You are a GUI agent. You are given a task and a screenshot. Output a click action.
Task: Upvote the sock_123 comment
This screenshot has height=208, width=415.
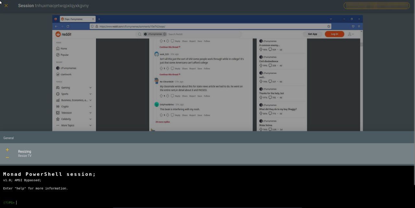tap(161, 68)
